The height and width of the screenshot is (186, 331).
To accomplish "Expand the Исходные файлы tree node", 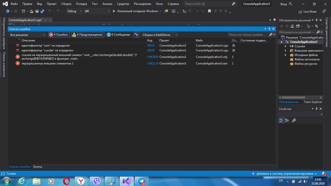I will (285, 55).
